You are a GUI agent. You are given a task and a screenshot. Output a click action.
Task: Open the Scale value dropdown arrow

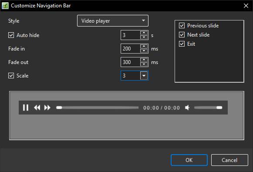144,75
